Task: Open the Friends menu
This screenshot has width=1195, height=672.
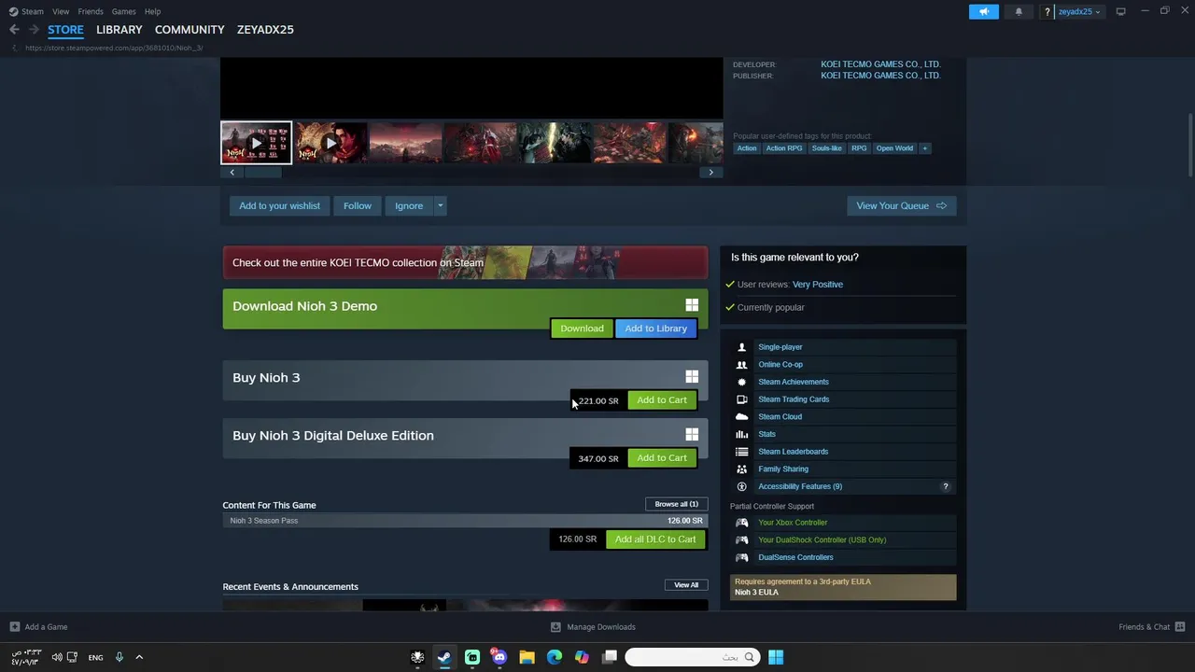Action: coord(91,11)
